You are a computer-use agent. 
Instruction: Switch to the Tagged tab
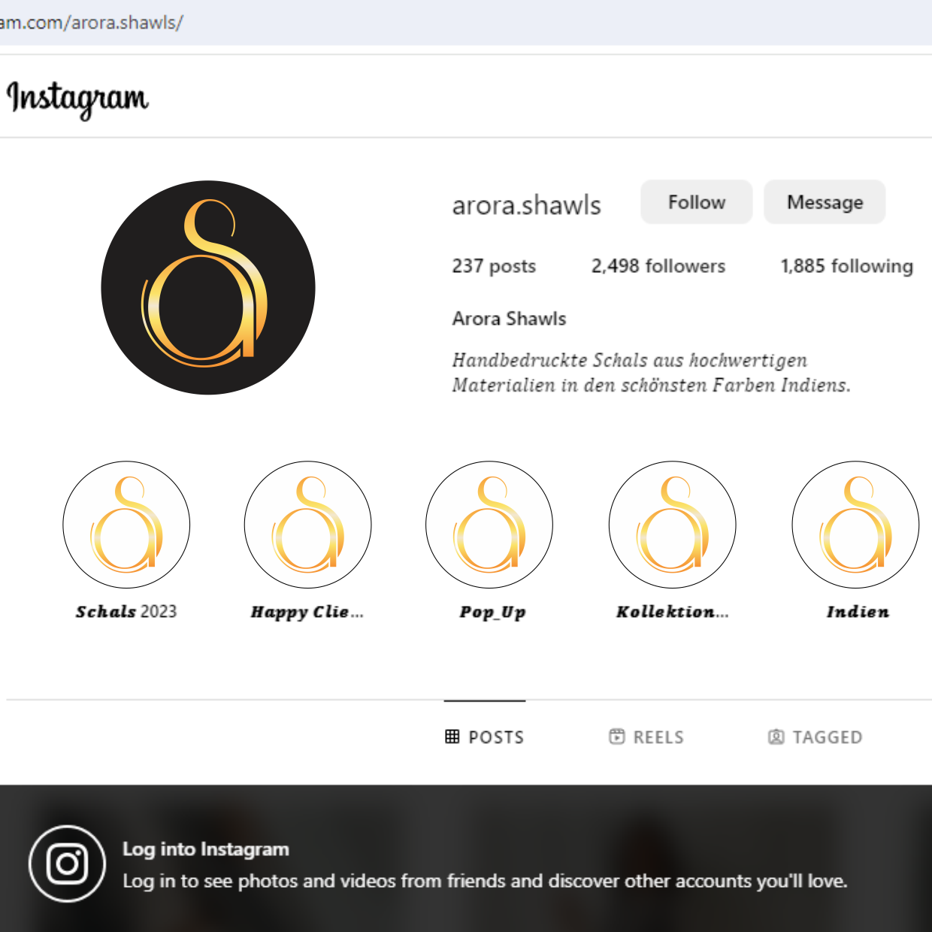[x=815, y=737]
